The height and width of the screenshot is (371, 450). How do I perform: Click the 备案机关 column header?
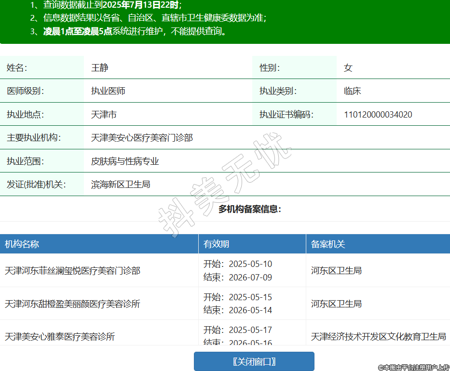tap(328, 244)
